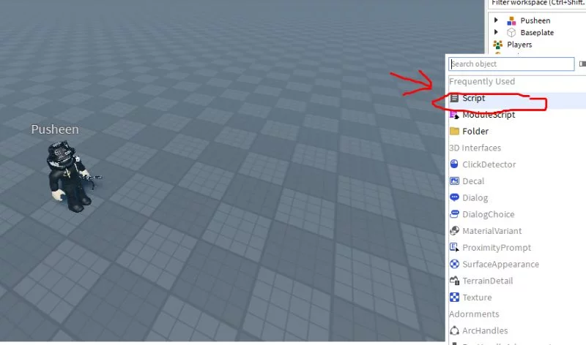Expand the Pusheen model in Explorer
The height and width of the screenshot is (345, 586).
(x=497, y=21)
